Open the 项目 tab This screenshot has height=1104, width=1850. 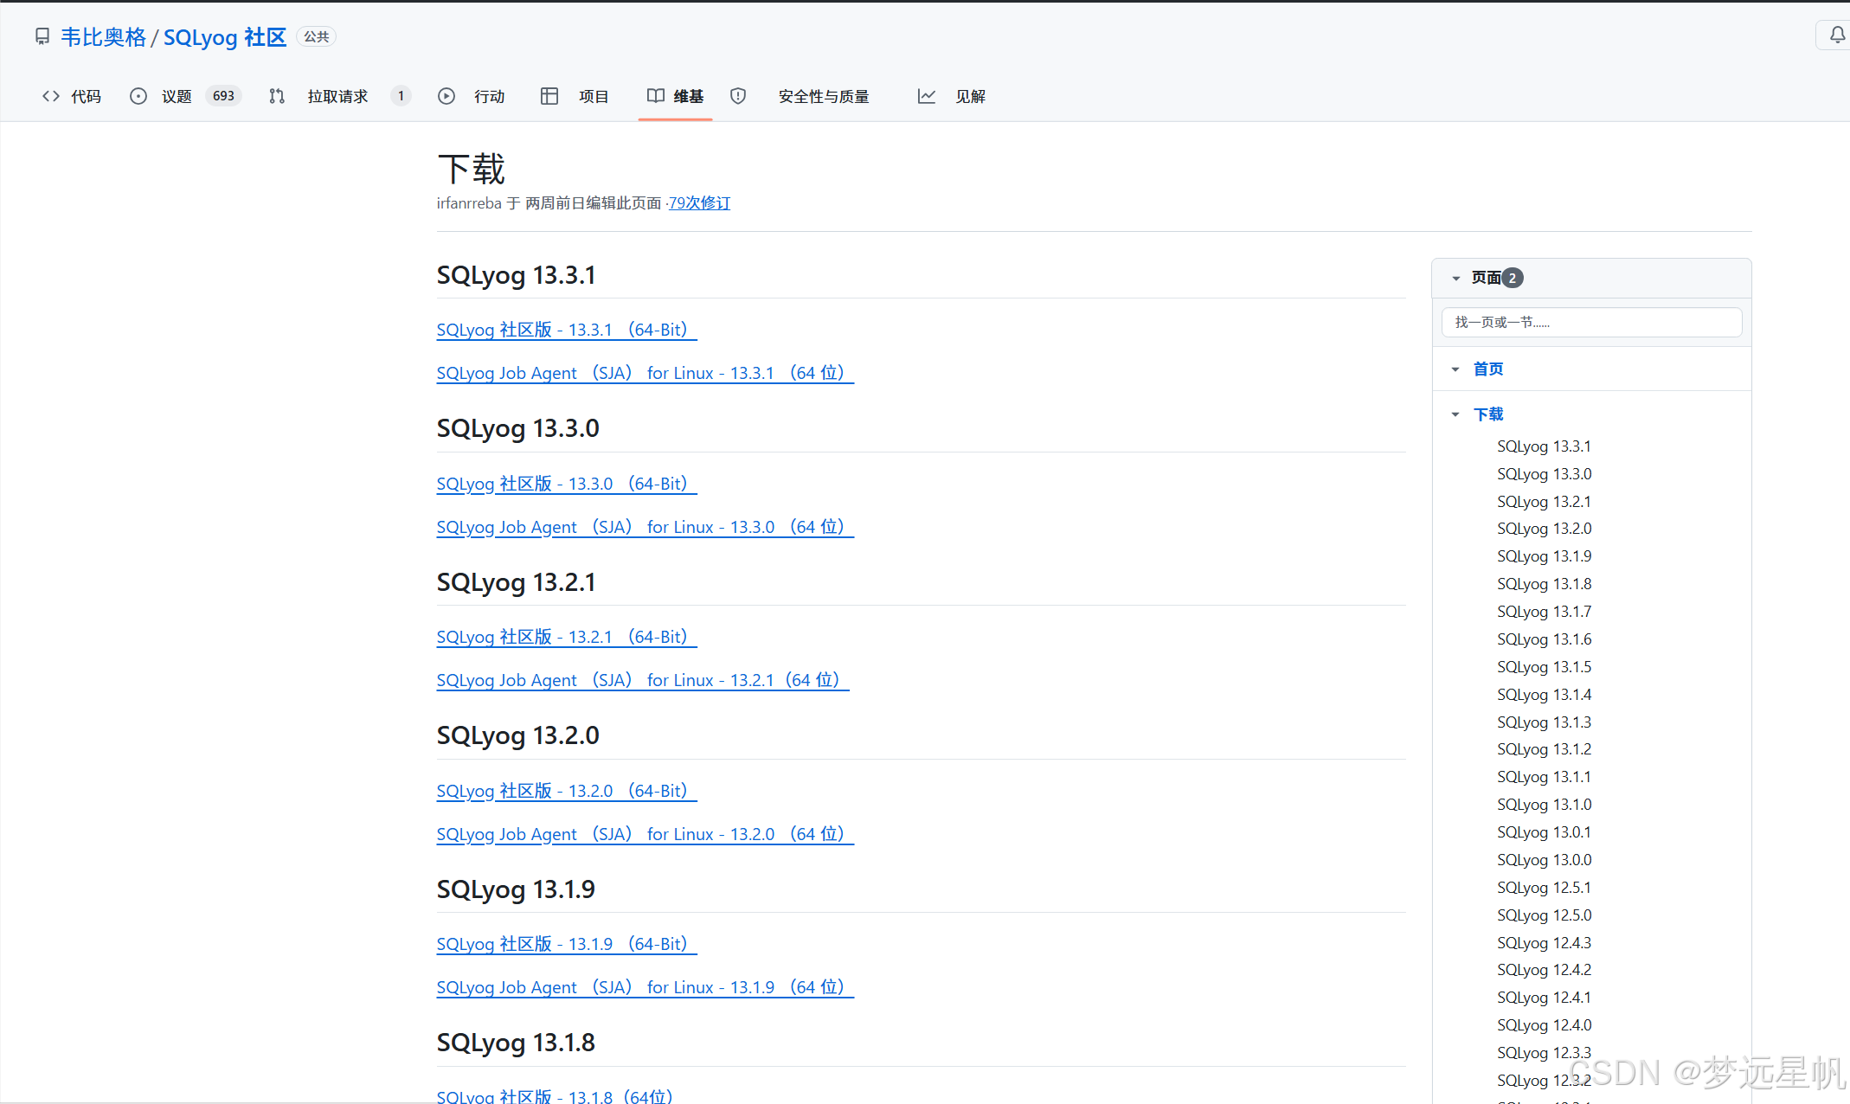coord(594,97)
